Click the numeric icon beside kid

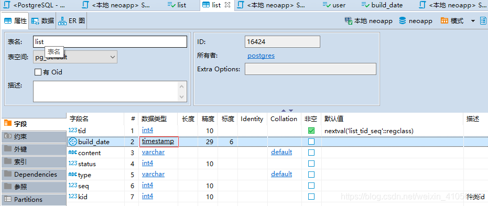coord(72,197)
